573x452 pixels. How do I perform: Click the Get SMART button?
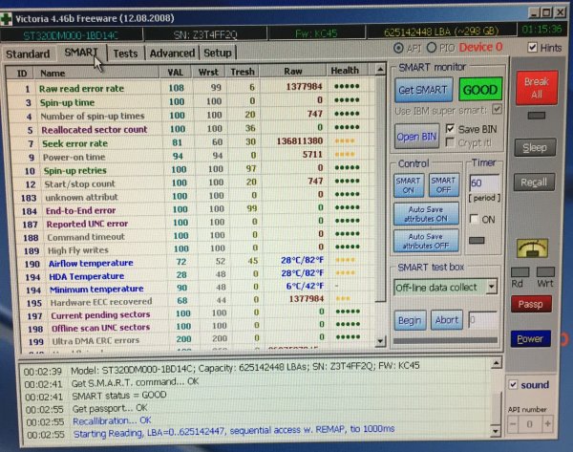[423, 90]
